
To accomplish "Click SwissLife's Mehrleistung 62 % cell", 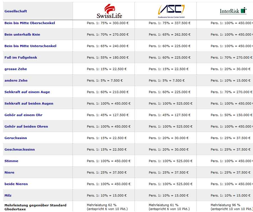I will [x=101, y=205].
